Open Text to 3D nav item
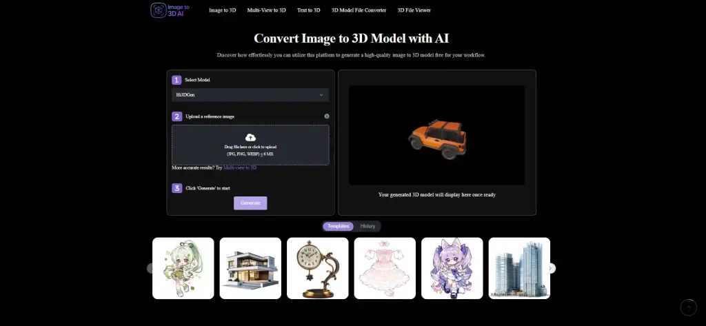 (308, 10)
